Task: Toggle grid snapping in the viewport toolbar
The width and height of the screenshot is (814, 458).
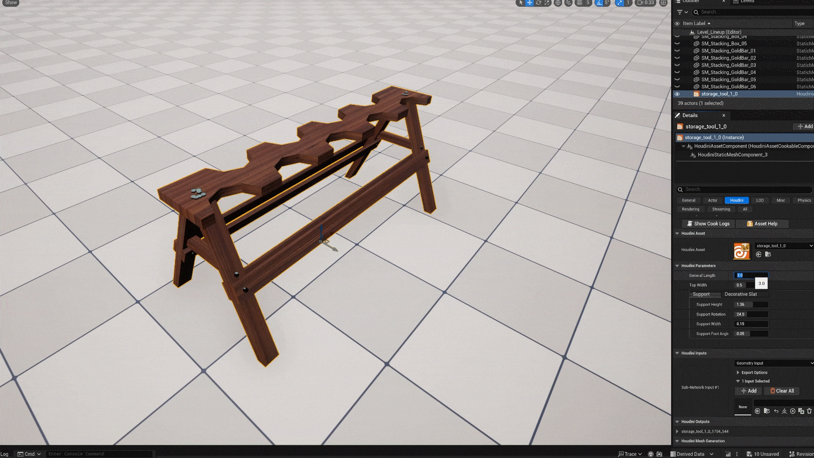Action: tap(580, 3)
